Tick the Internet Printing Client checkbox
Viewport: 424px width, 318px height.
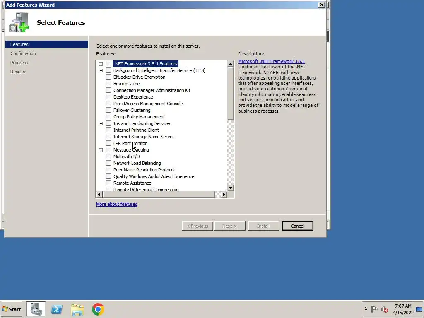tap(108, 130)
